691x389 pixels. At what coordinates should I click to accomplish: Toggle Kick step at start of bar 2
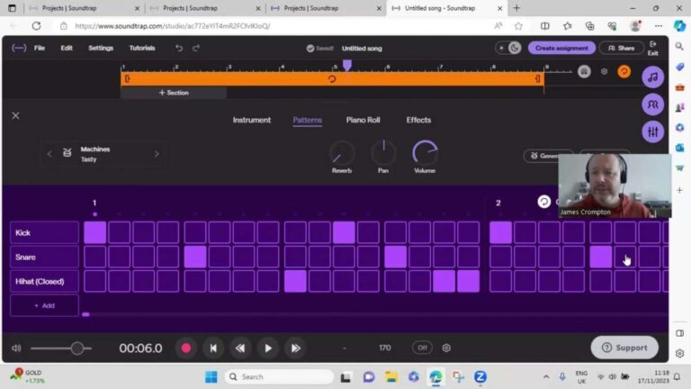(500, 232)
